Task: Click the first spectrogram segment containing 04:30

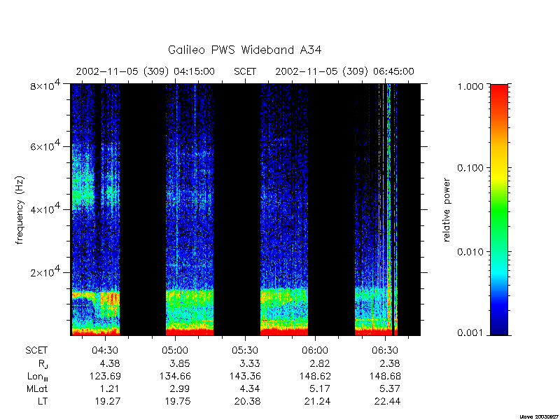Action: click(95, 209)
